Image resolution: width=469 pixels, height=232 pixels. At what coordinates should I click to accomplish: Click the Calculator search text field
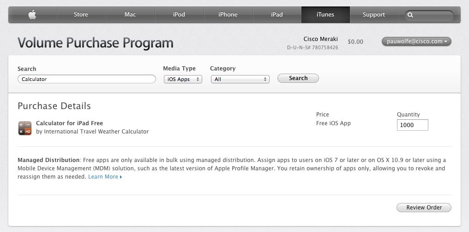pyautogui.click(x=87, y=79)
